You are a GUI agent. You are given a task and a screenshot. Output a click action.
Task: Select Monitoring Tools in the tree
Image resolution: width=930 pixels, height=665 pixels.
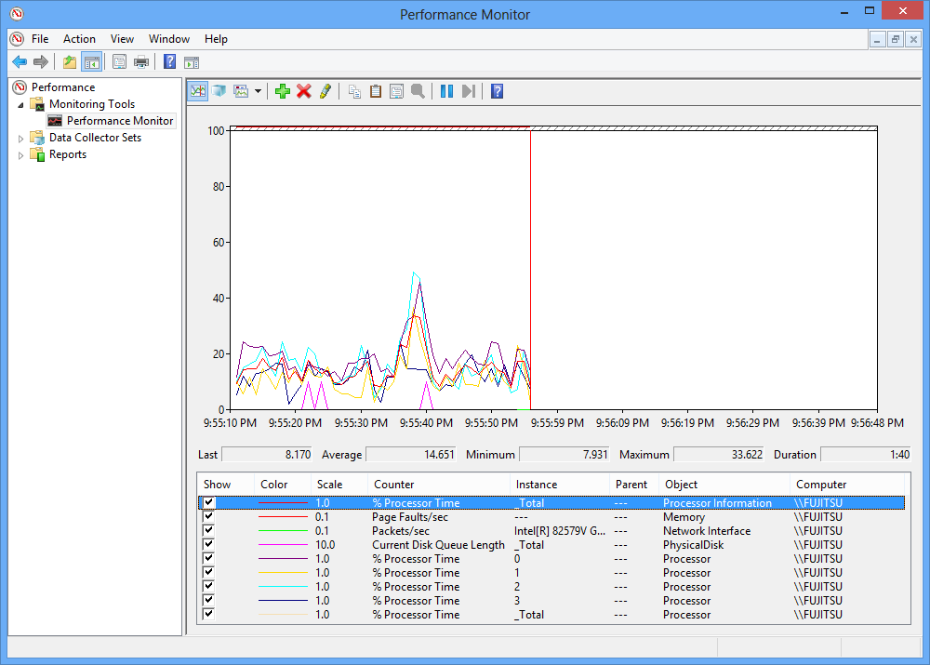coord(91,104)
